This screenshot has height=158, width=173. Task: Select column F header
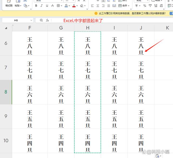coord(30,28)
